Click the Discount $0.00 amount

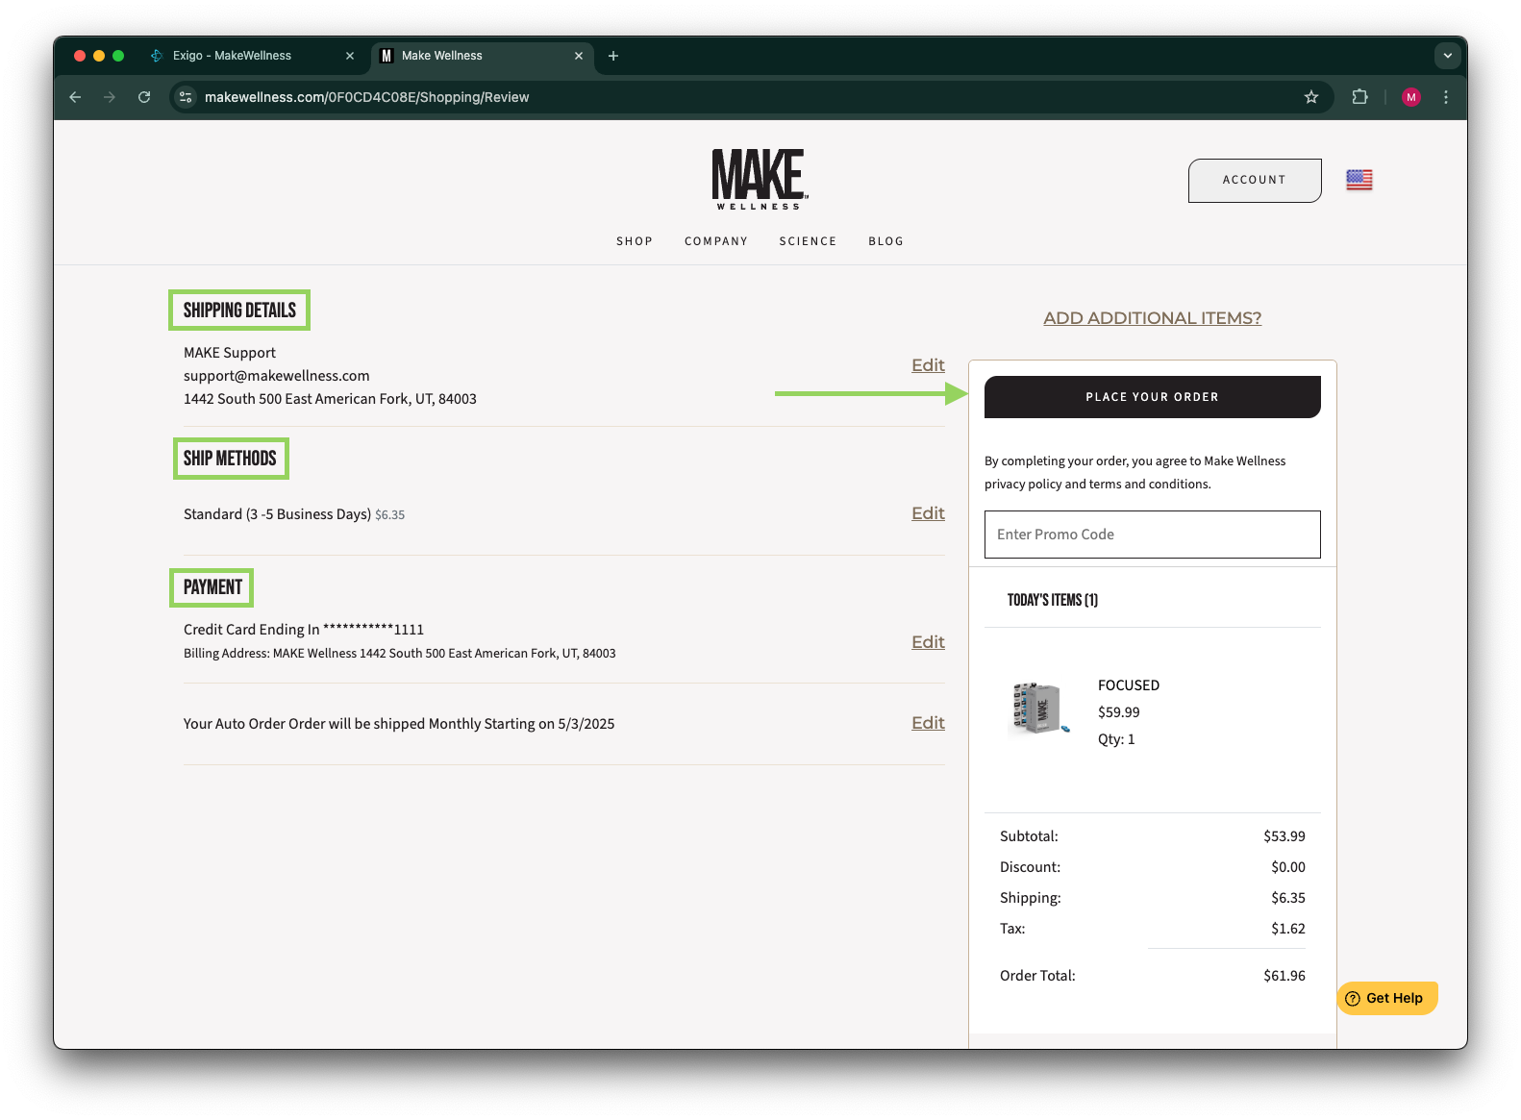(x=1288, y=867)
